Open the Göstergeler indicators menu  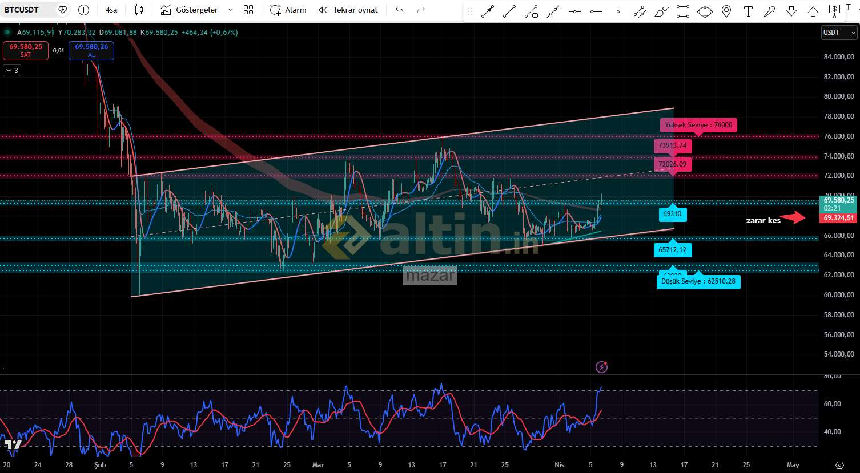coord(190,10)
